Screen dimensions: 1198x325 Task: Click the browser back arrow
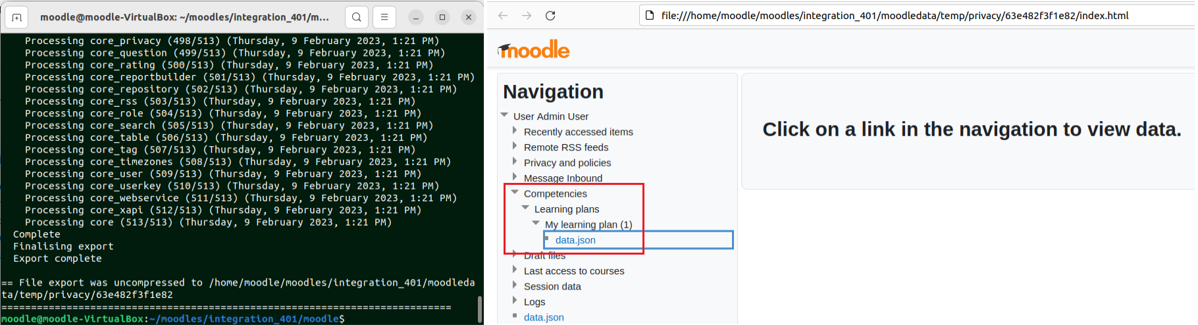pyautogui.click(x=503, y=16)
